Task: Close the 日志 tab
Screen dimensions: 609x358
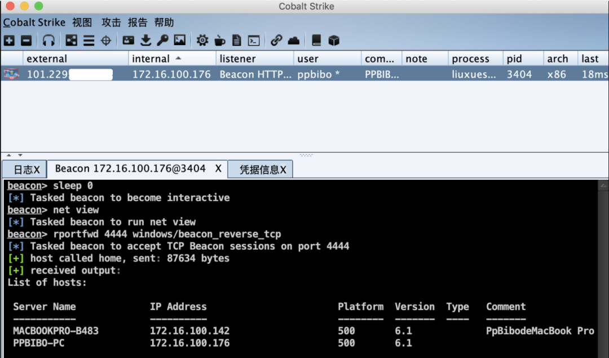Action: click(37, 170)
